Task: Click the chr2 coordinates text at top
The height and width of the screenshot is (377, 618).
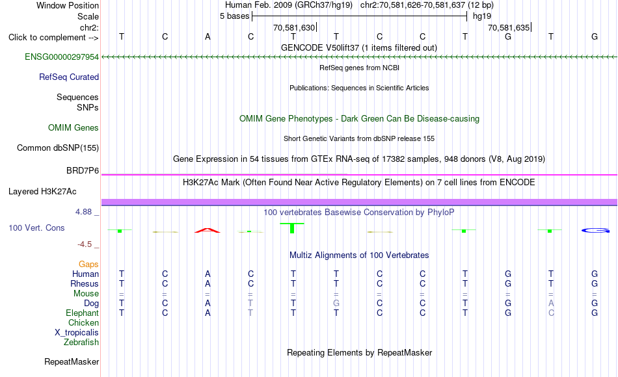Action: [427, 5]
